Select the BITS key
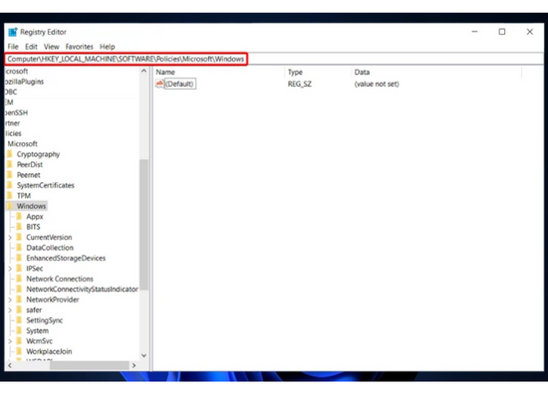Image resolution: width=548 pixels, height=398 pixels. pyautogui.click(x=33, y=227)
